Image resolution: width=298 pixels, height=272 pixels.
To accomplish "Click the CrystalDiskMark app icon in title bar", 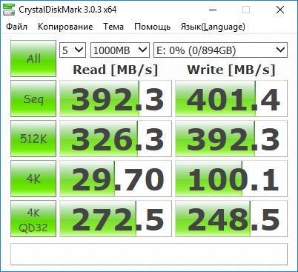I will click(9, 10).
